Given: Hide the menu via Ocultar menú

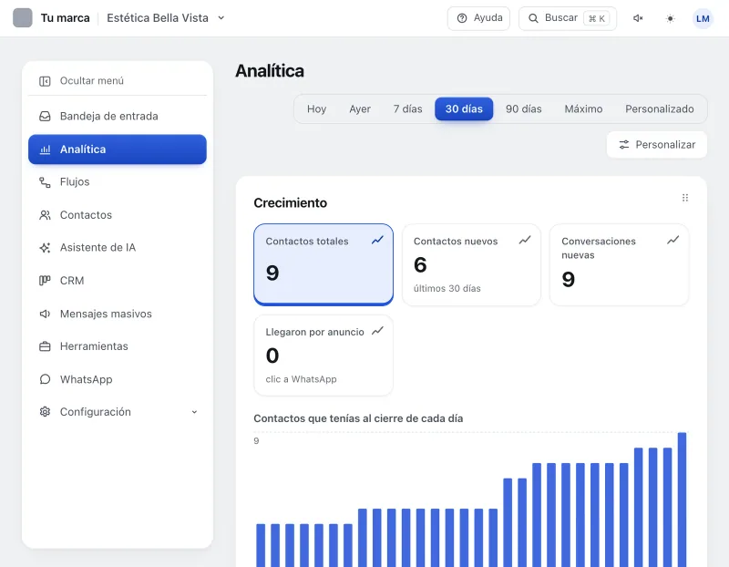Looking at the screenshot, I should [118, 81].
